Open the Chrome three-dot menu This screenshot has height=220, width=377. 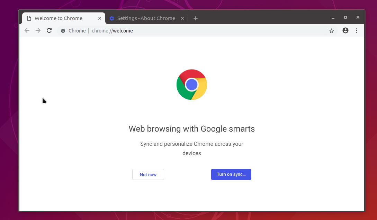coord(357,30)
